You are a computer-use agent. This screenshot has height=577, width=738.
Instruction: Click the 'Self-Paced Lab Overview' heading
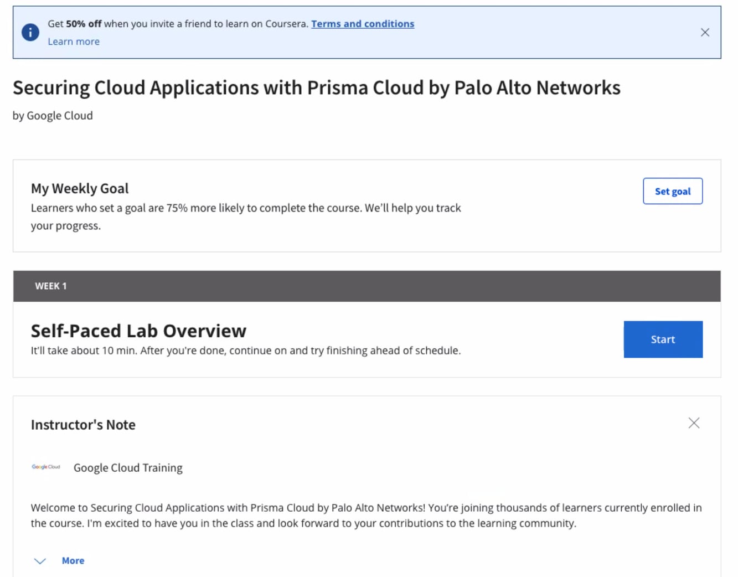[x=138, y=331]
